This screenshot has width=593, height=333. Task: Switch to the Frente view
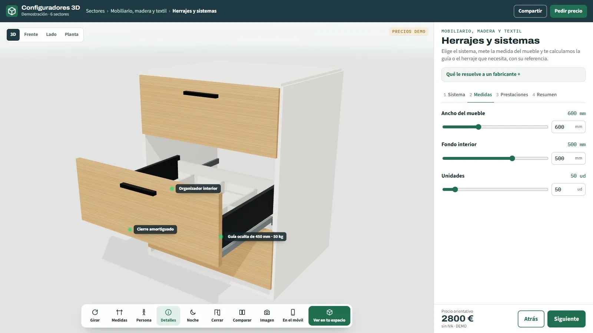click(31, 34)
